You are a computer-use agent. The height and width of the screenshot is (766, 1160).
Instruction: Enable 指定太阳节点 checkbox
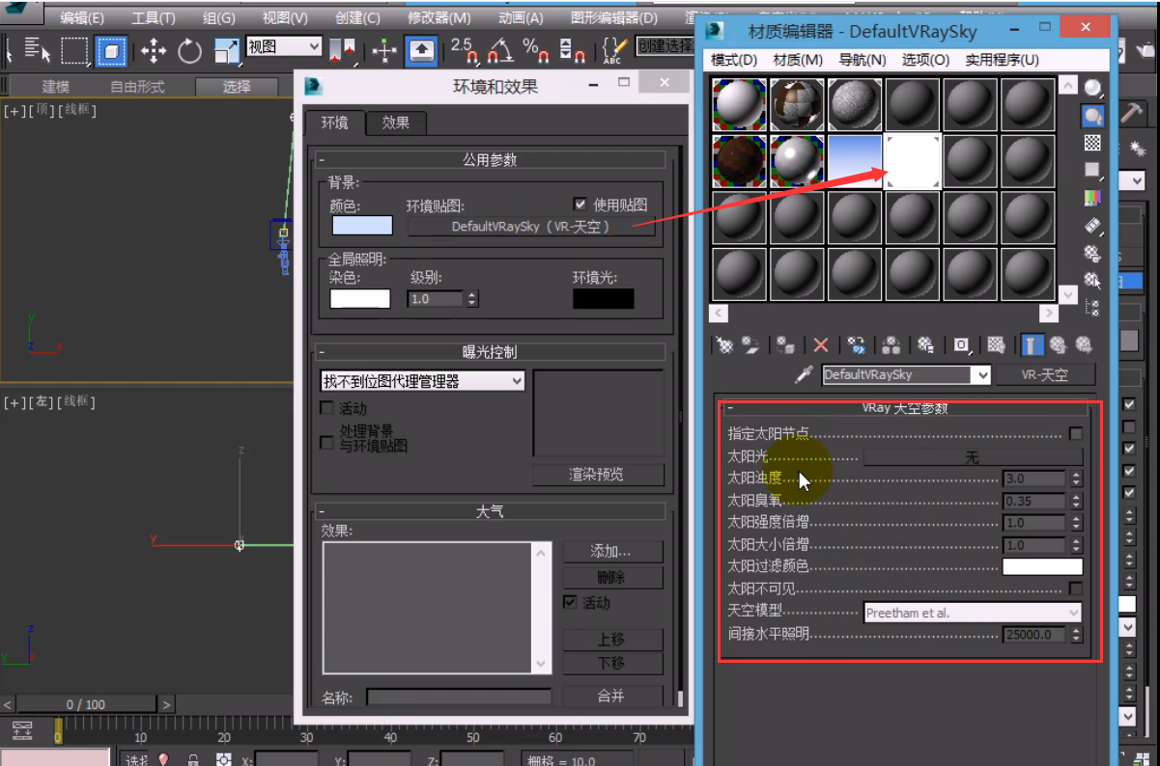(1075, 434)
